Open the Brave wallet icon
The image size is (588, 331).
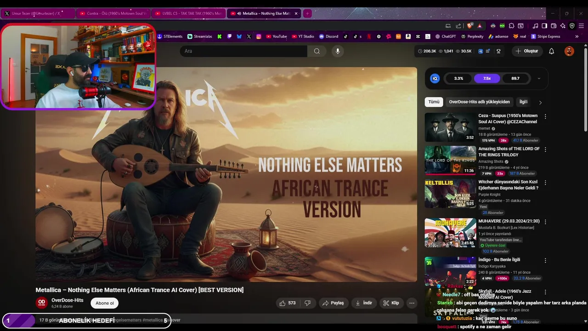pos(554,26)
